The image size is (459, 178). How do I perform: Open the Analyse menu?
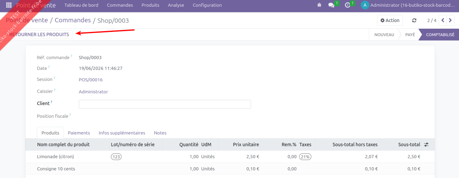coord(176,5)
